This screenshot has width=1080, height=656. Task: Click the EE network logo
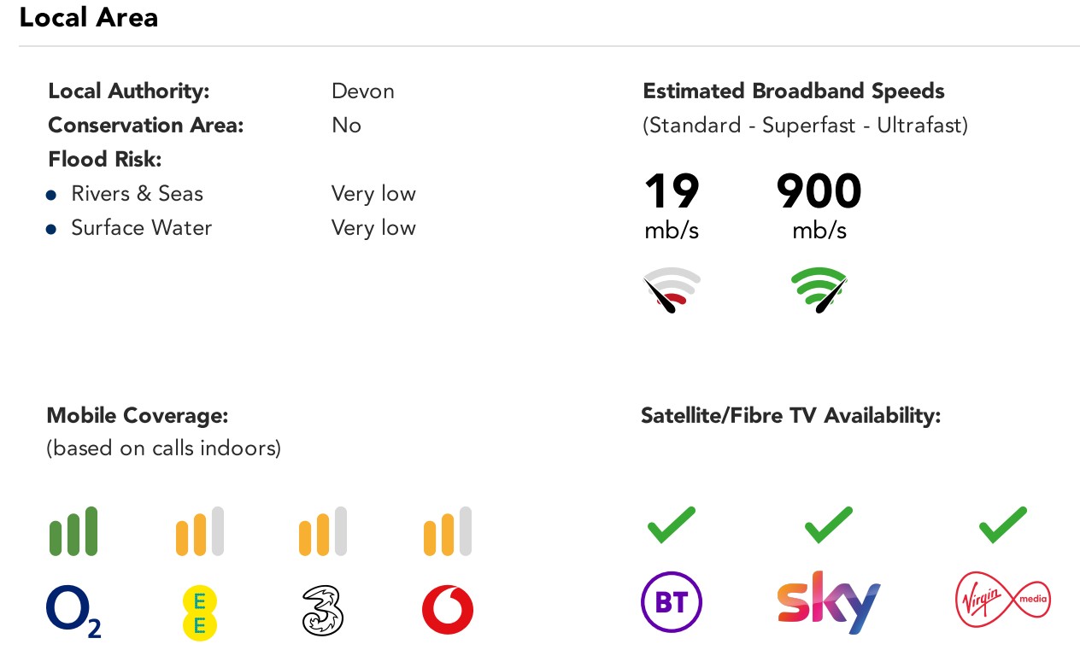pos(199,613)
